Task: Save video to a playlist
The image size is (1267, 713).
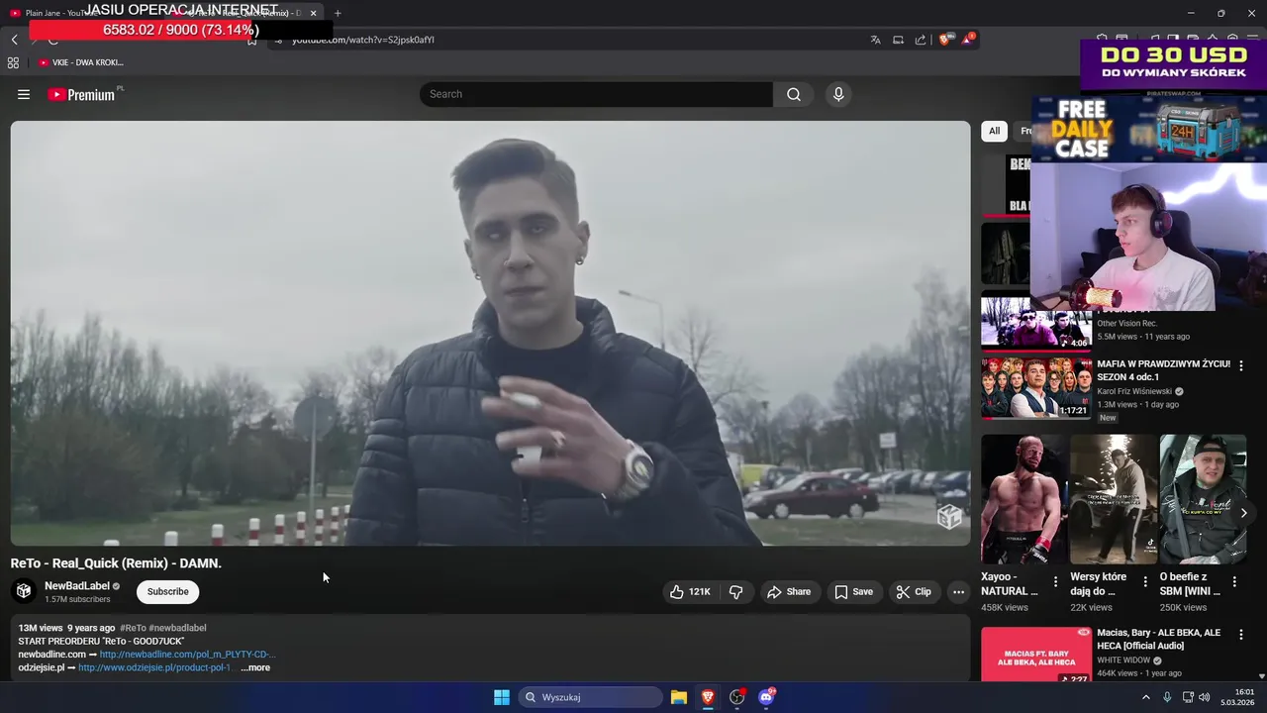Action: tap(853, 592)
